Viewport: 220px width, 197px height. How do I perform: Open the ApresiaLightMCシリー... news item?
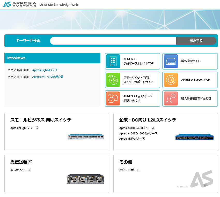point(47,70)
